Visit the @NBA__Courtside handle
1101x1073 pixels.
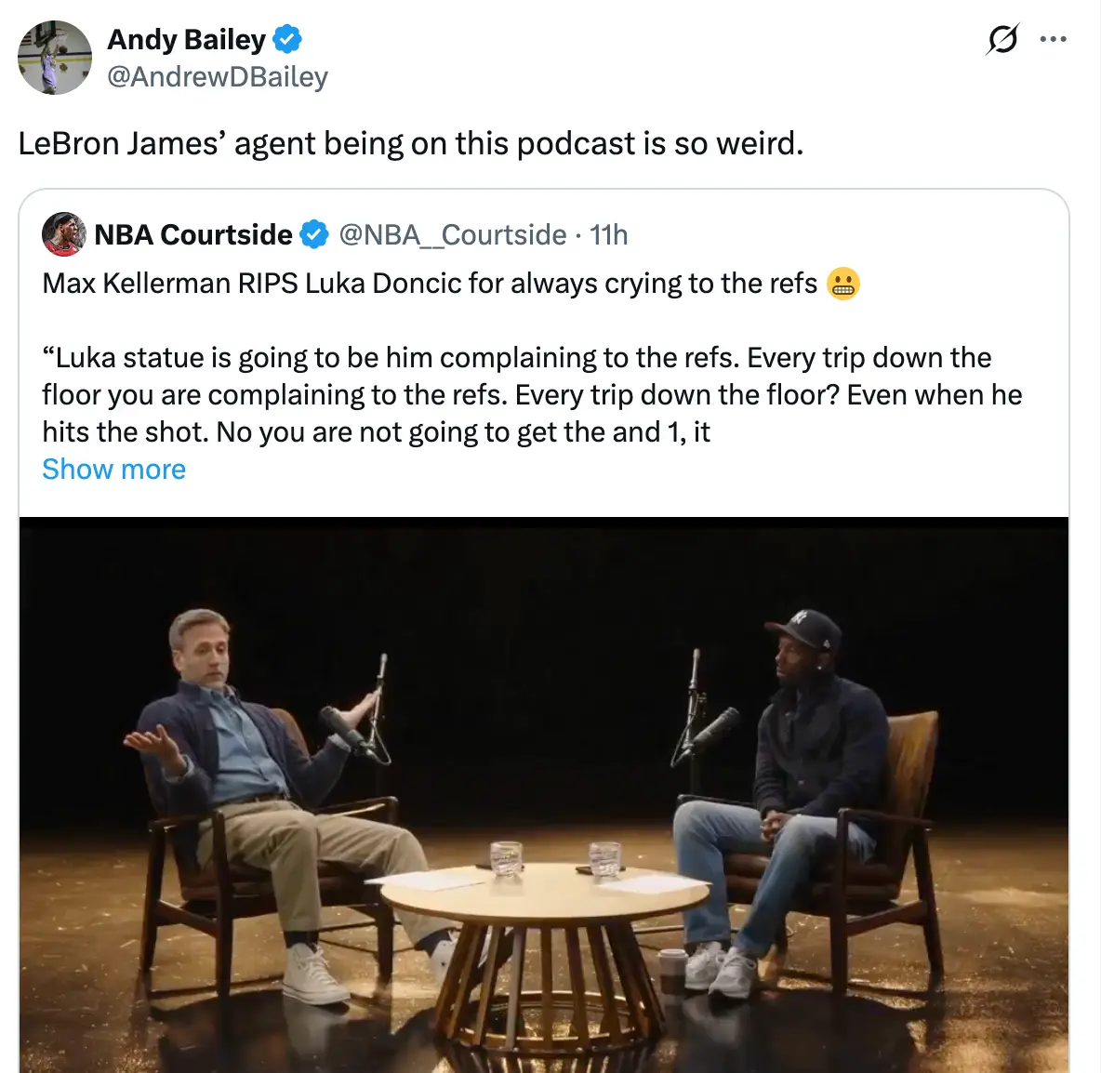point(453,235)
